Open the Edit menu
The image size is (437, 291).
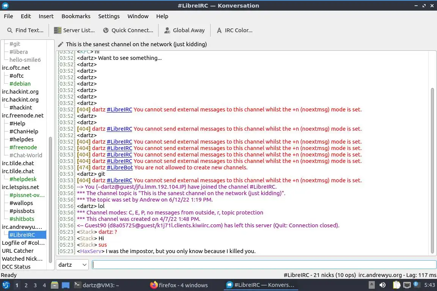(x=26, y=16)
